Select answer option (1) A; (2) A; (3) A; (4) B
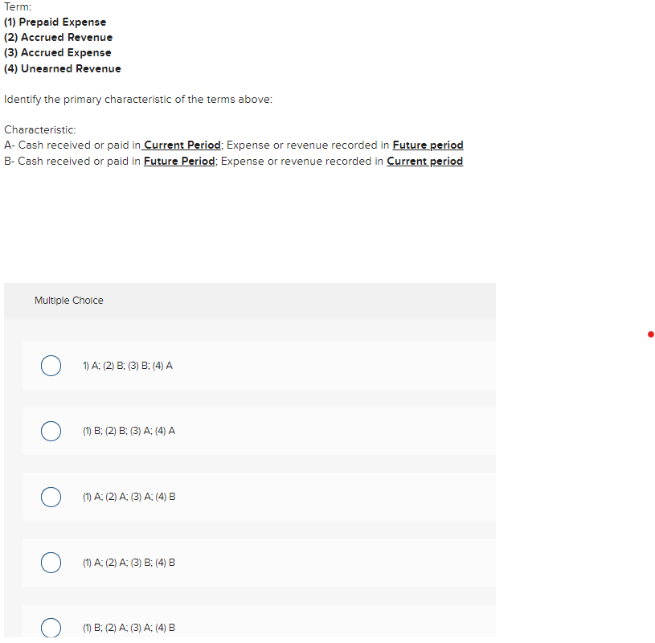This screenshot has height=643, width=655. click(x=51, y=497)
